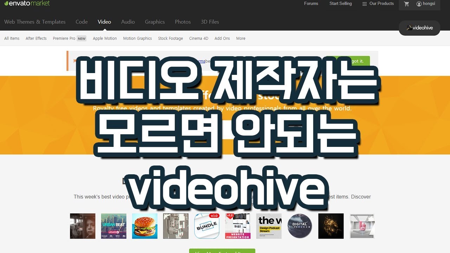Go to Web Themes & Templates
450x253 pixels.
pos(35,22)
